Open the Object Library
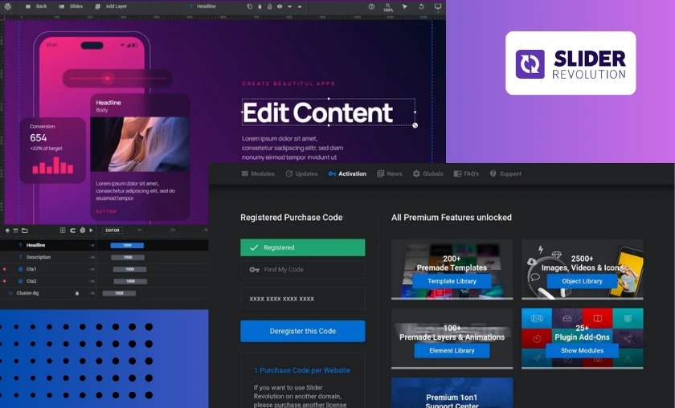This screenshot has height=408, width=675. (x=582, y=281)
